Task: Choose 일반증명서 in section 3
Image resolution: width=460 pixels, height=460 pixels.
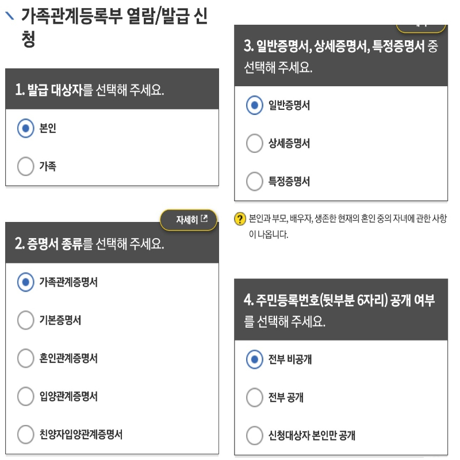Action: click(255, 105)
